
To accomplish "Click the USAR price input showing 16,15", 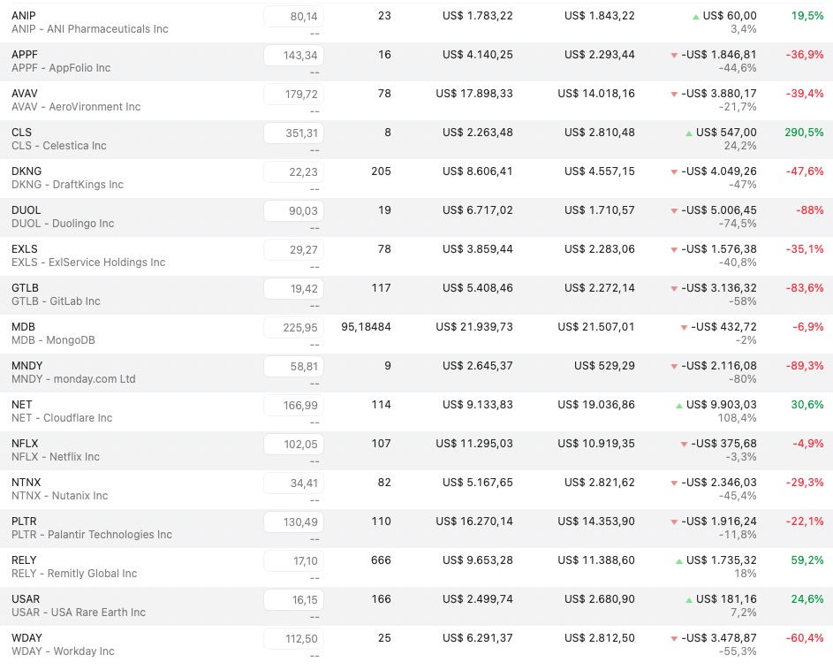I will [293, 599].
